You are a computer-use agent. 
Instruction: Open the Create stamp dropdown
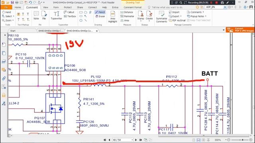[x=149, y=21]
